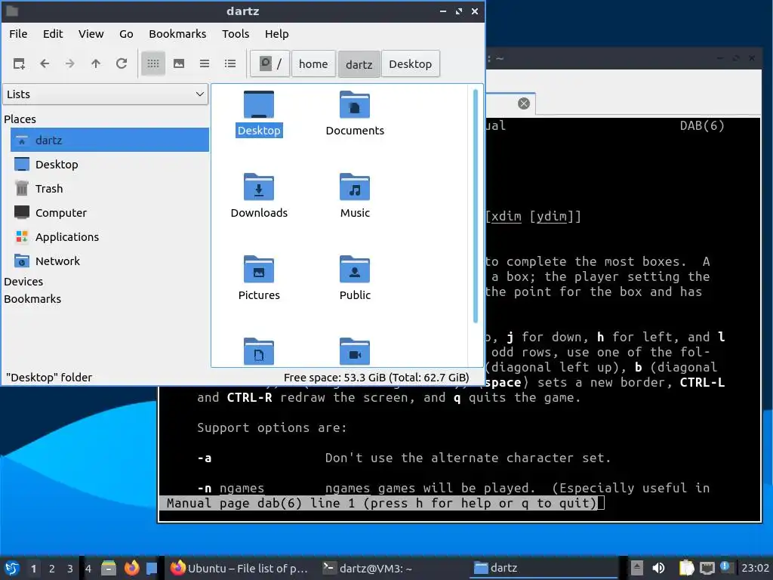Open the File menu
Image resolution: width=773 pixels, height=580 pixels.
point(18,34)
